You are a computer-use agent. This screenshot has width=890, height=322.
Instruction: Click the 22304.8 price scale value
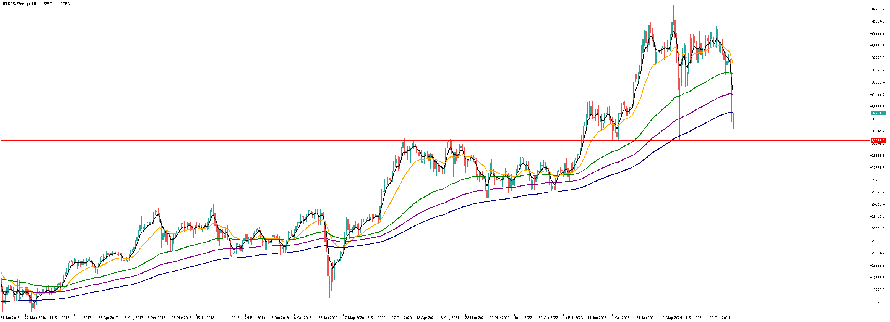click(x=878, y=229)
